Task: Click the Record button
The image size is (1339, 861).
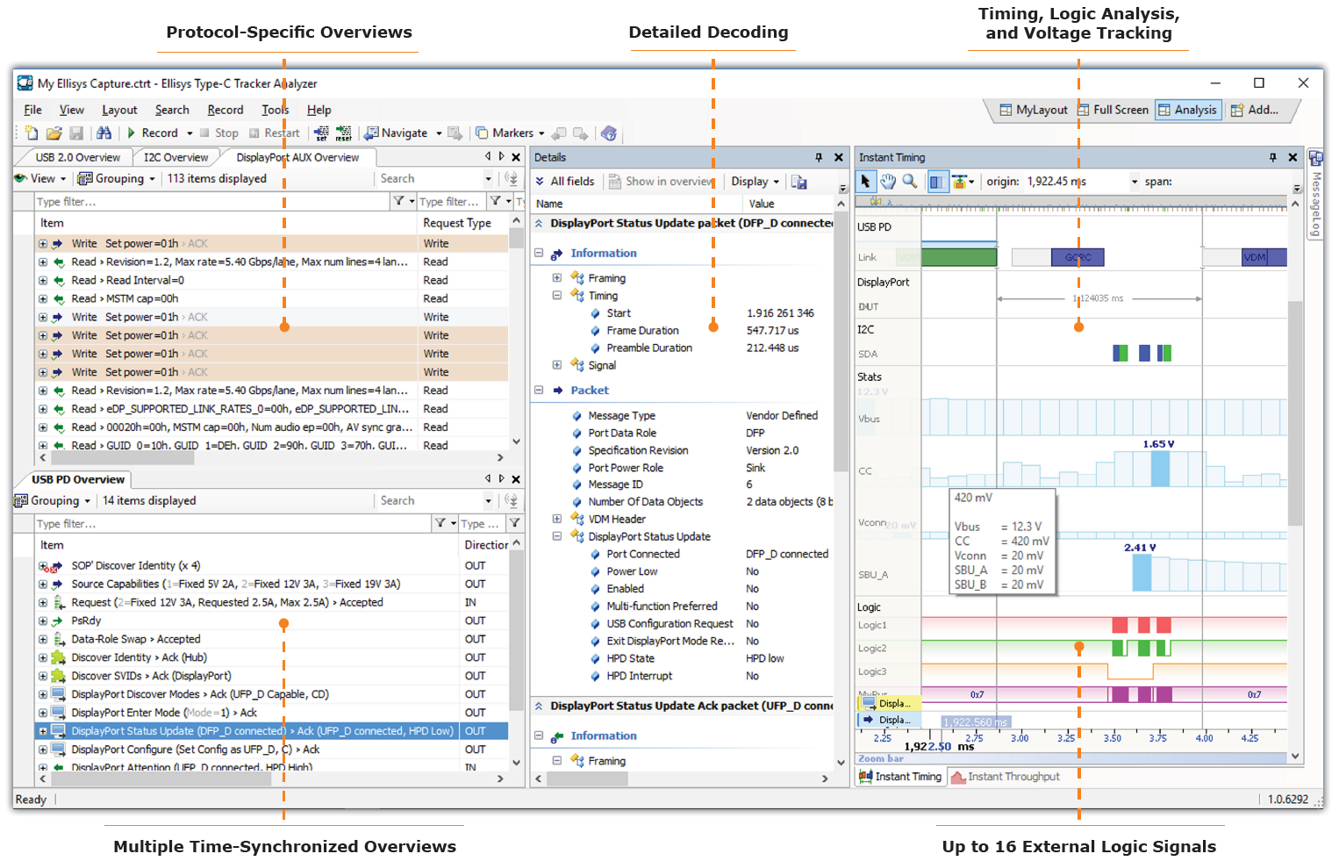Action: [153, 133]
